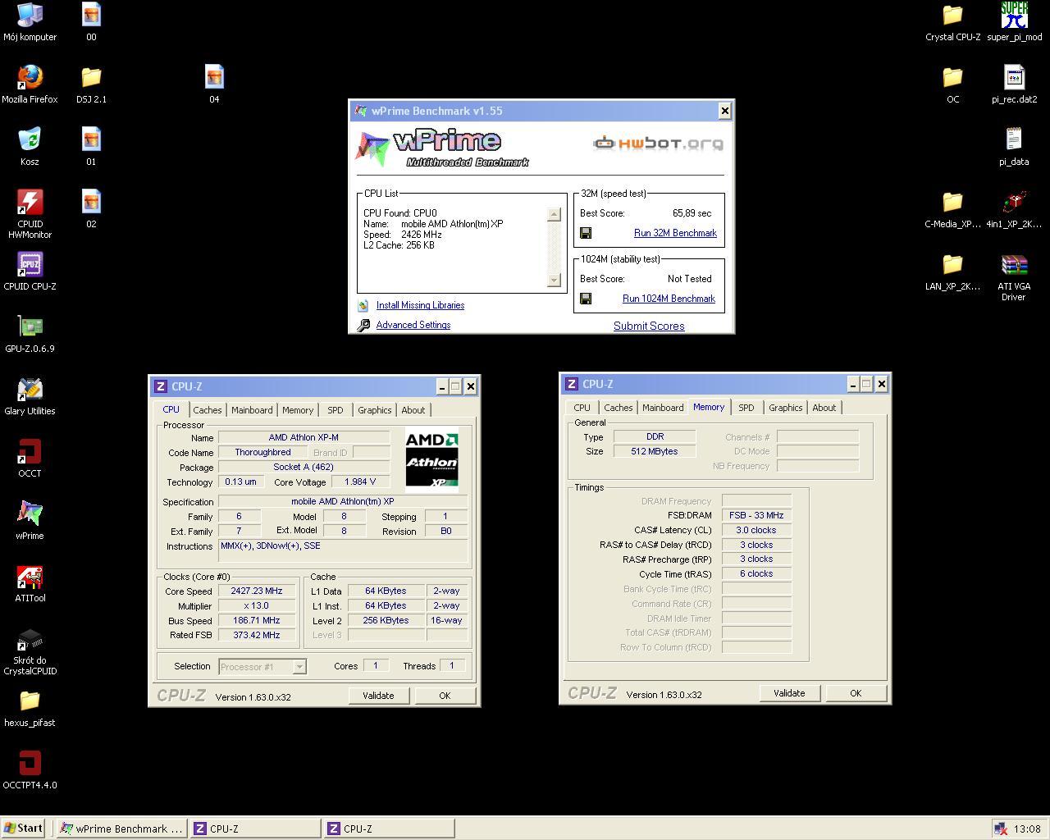Select the C-Media_XP folder

click(x=952, y=208)
